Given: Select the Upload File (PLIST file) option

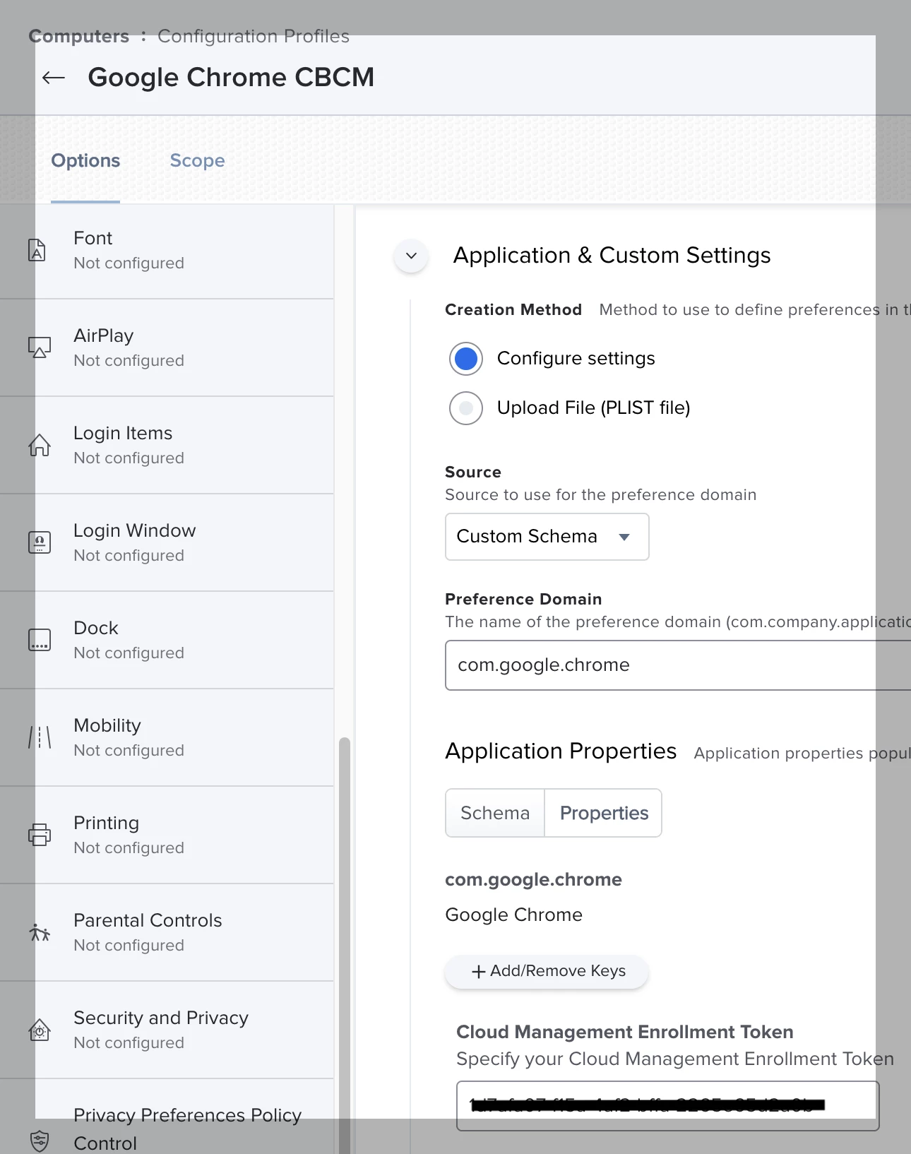Looking at the screenshot, I should tap(466, 408).
